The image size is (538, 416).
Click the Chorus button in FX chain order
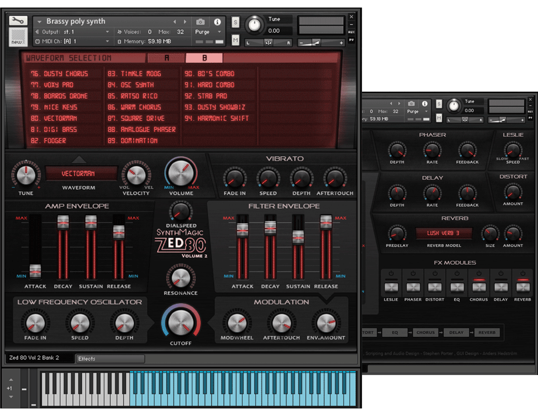pos(426,332)
